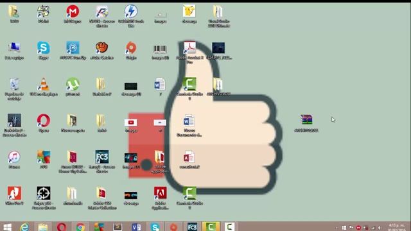The width and height of the screenshot is (411, 231).
Task: Open the iTunes desktop shortcut
Action: pos(14,157)
